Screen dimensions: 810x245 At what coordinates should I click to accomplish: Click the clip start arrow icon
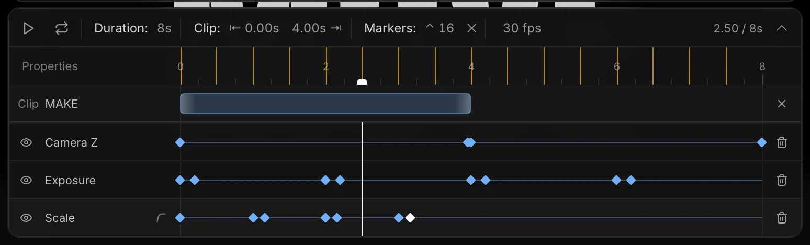[x=235, y=28]
